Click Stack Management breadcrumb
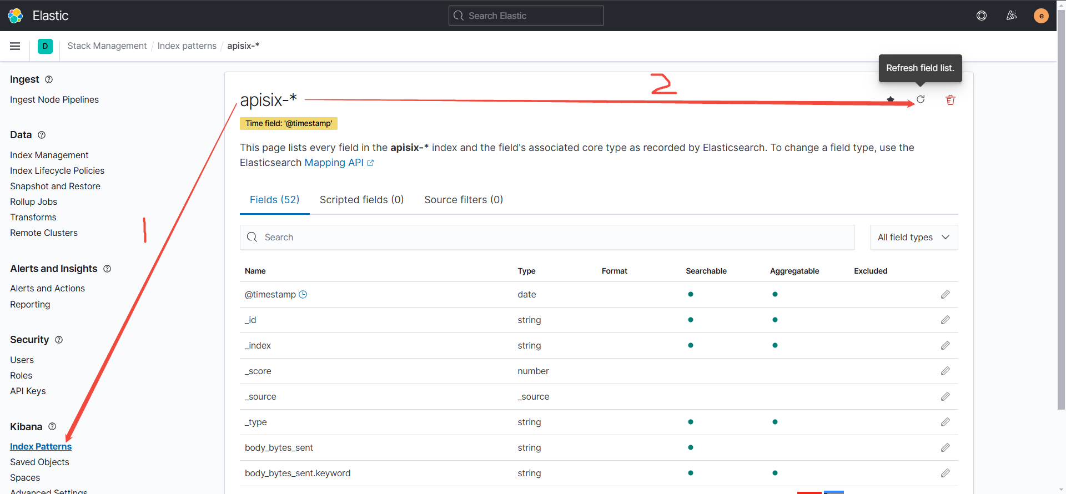Image resolution: width=1066 pixels, height=494 pixels. coord(107,46)
